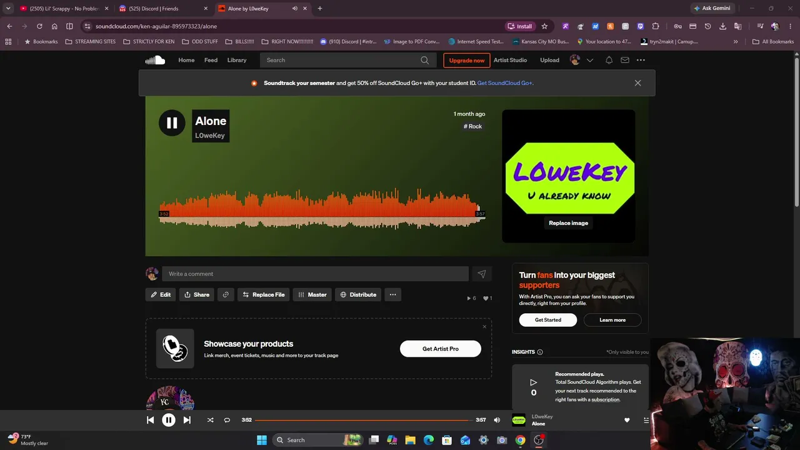Close the Showcase your products card
800x450 pixels.
coord(484,326)
